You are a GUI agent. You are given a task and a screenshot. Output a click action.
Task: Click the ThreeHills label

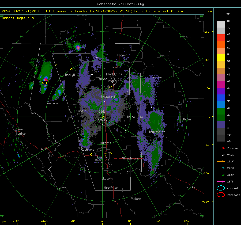(x=135, y=117)
